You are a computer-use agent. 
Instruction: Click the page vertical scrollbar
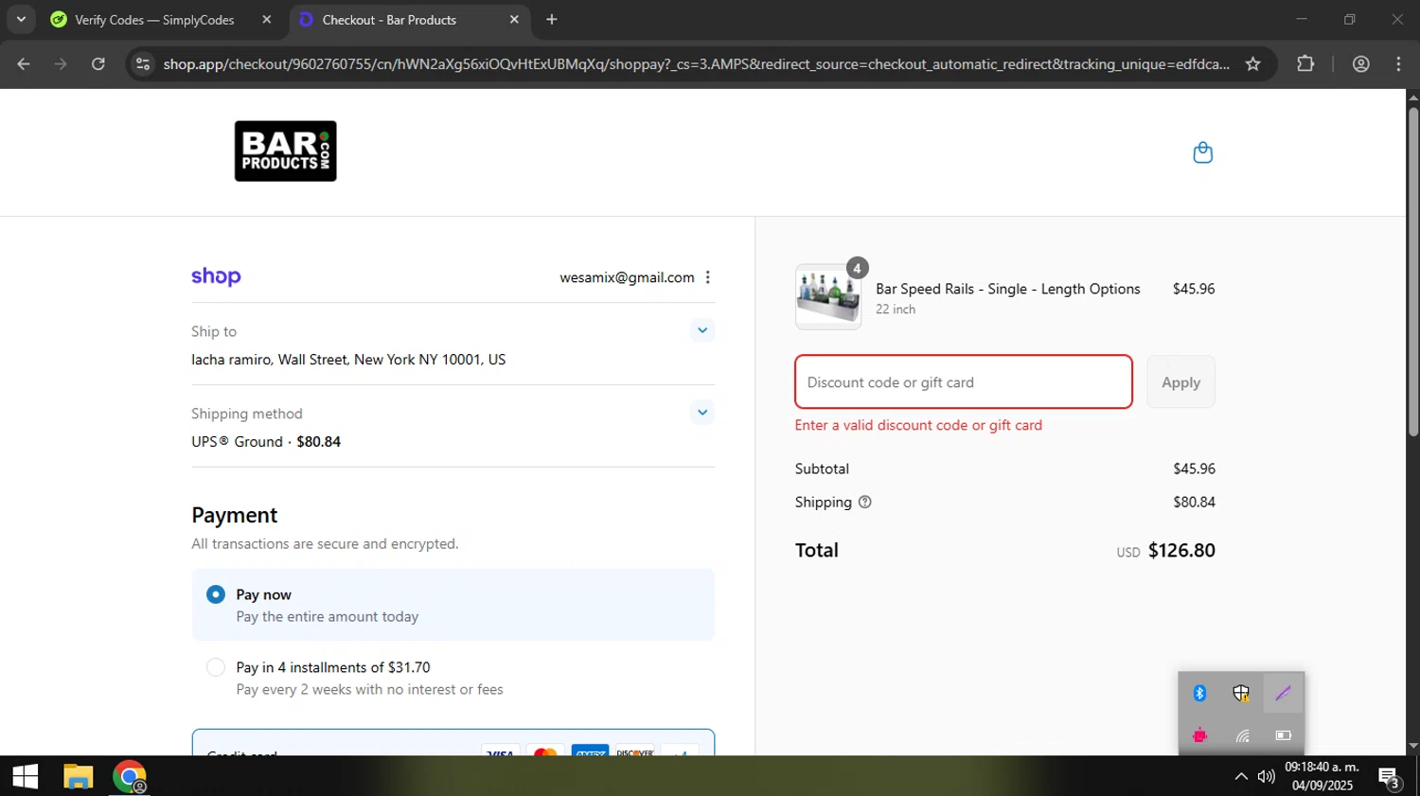tap(1412, 272)
